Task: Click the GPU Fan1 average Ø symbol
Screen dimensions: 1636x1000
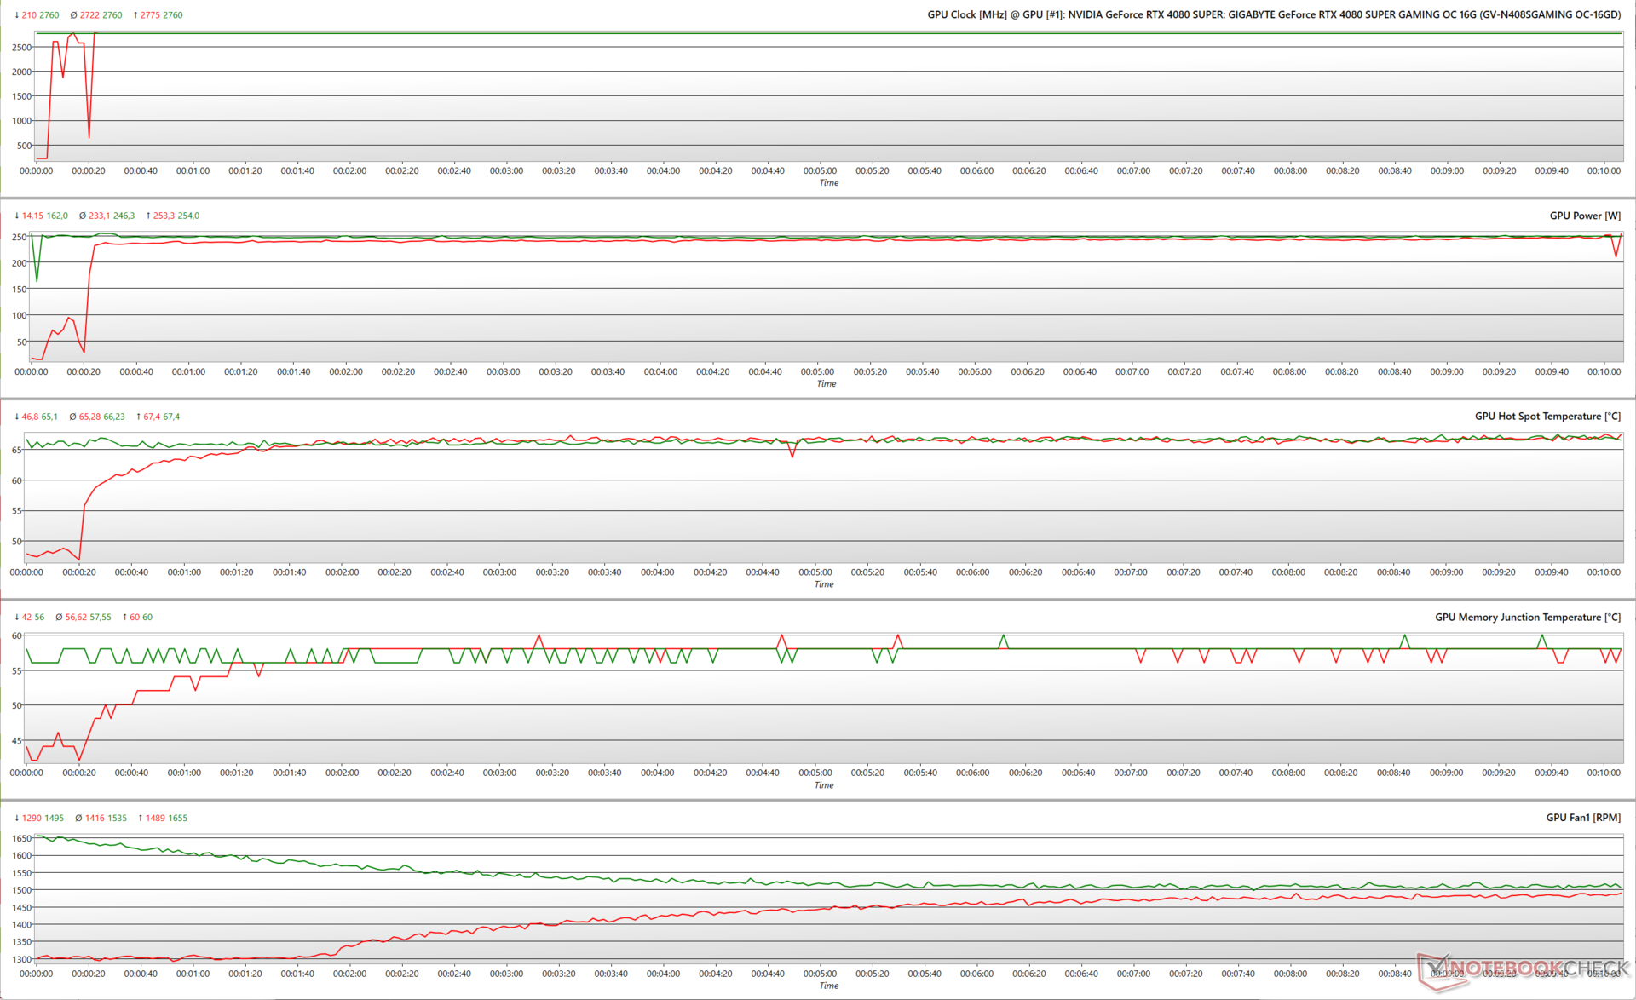Action: click(x=78, y=818)
